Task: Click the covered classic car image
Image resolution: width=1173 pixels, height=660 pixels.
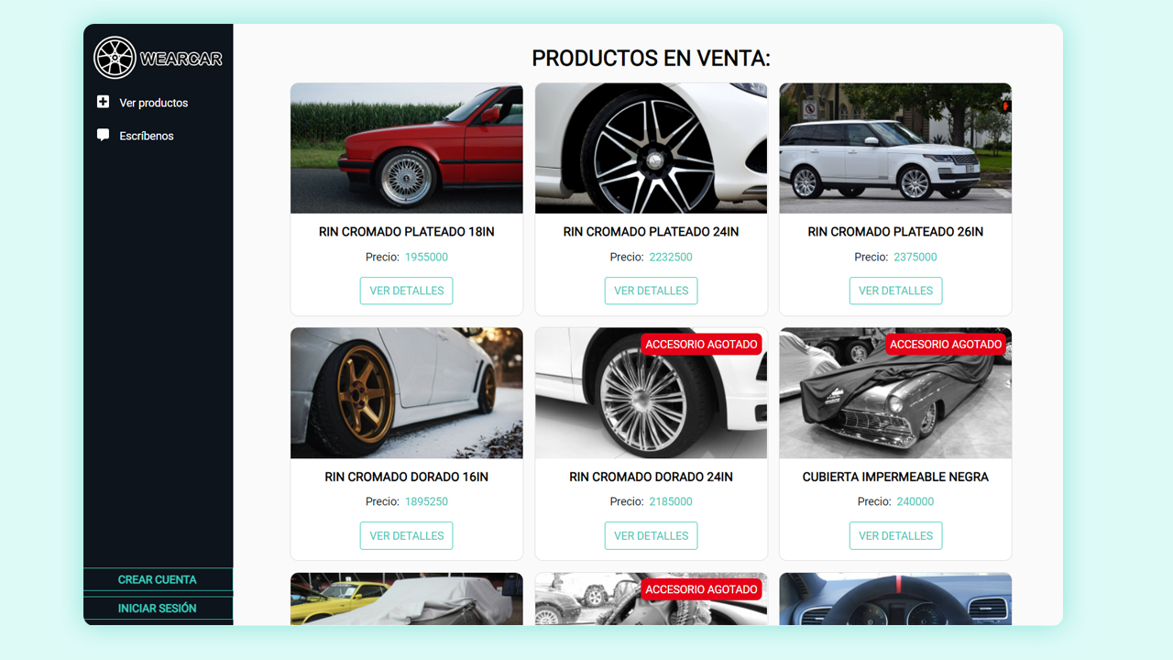Action: tap(895, 393)
